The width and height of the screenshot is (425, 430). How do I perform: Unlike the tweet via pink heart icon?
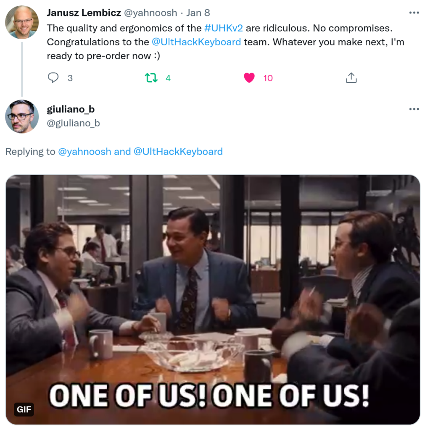[x=249, y=78]
